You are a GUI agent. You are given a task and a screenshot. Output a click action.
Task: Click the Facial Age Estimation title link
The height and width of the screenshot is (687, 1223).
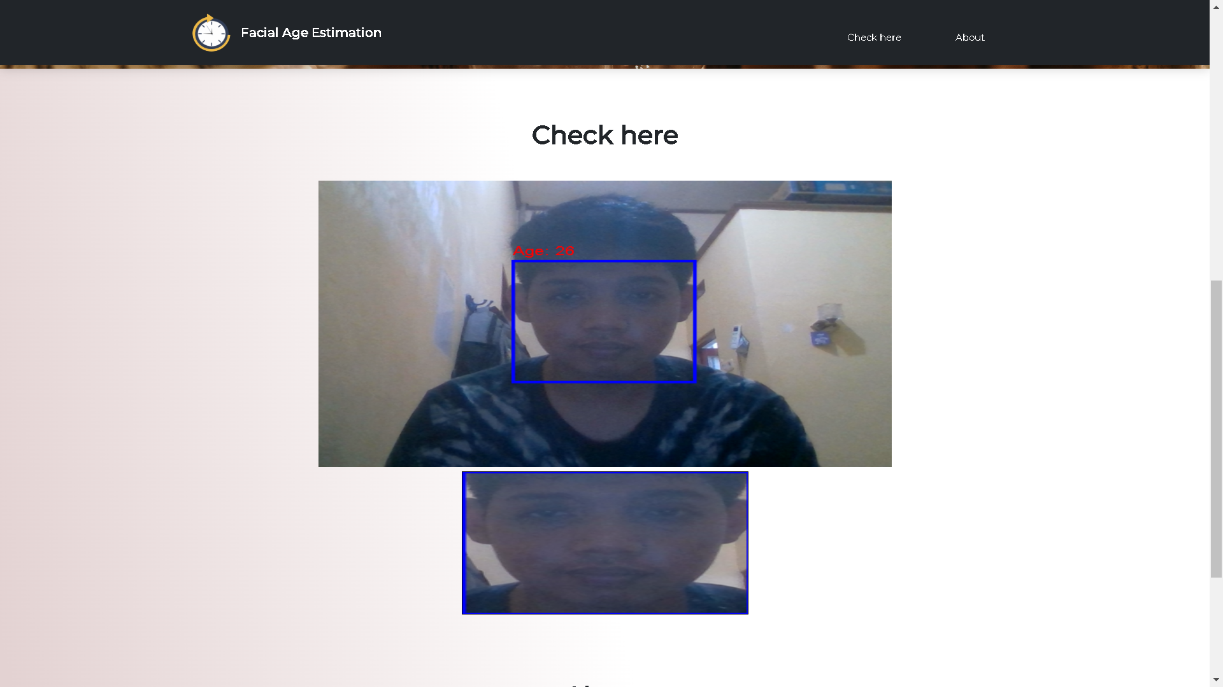311,32
